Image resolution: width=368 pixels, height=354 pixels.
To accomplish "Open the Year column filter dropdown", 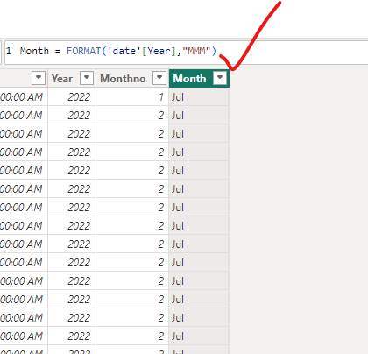I will 87,78.
